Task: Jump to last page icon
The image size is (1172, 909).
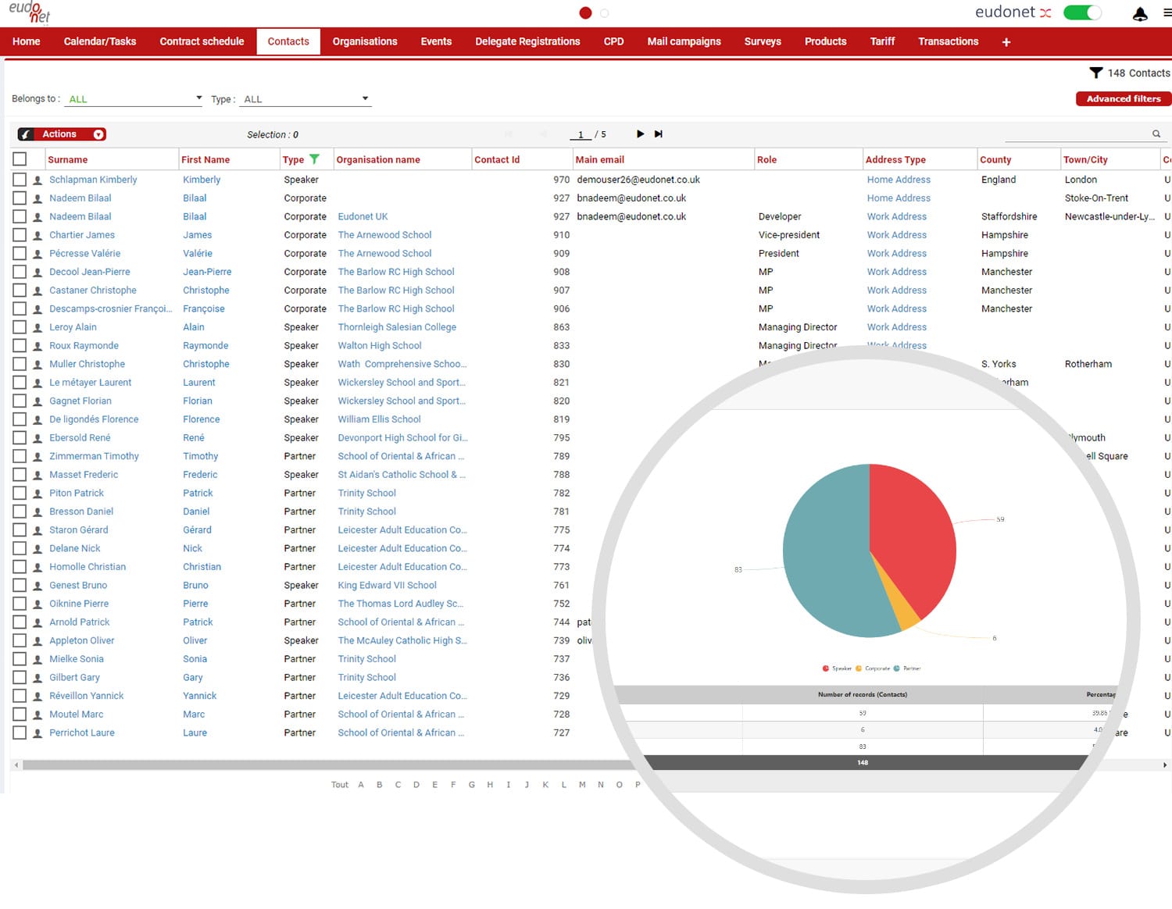Action: pos(659,134)
